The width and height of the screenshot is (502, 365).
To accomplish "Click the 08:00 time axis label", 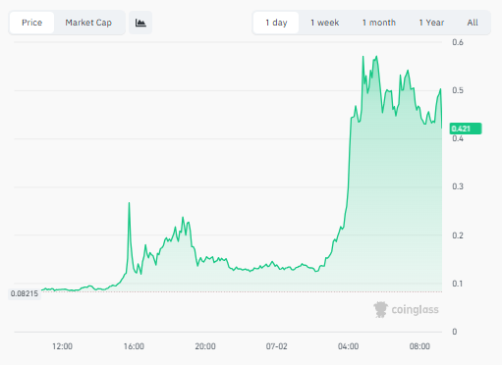I will [x=419, y=346].
